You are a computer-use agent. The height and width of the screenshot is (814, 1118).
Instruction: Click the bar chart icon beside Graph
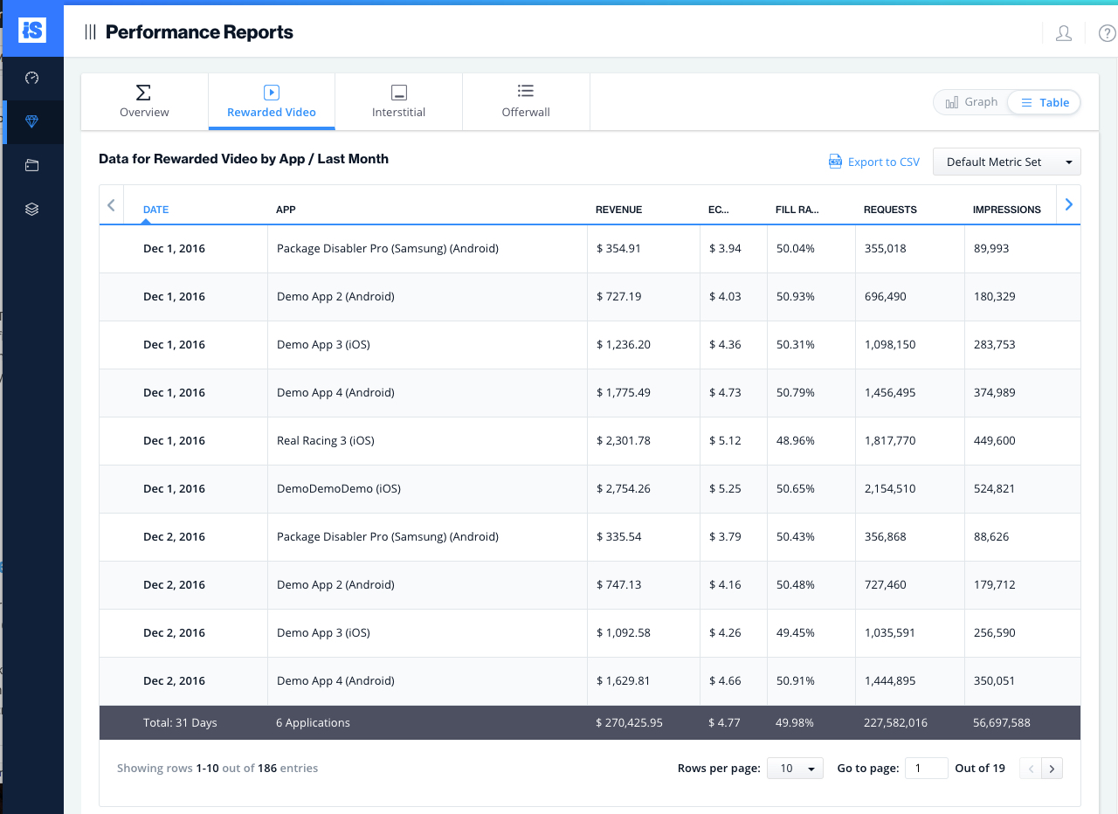(951, 101)
